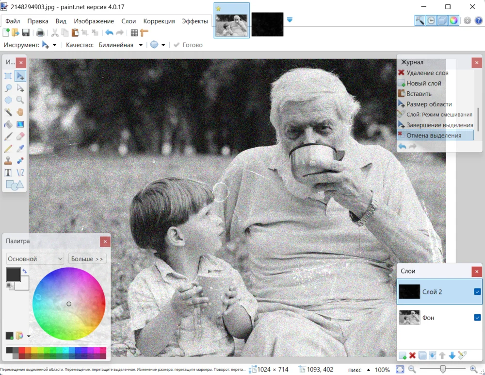Image resolution: width=485 pixels, height=375 pixels.
Task: Select the Move Selected Pixels tool
Action: [x=20, y=76]
